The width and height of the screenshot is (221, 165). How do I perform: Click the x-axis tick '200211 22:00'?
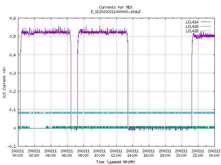point(198,153)
